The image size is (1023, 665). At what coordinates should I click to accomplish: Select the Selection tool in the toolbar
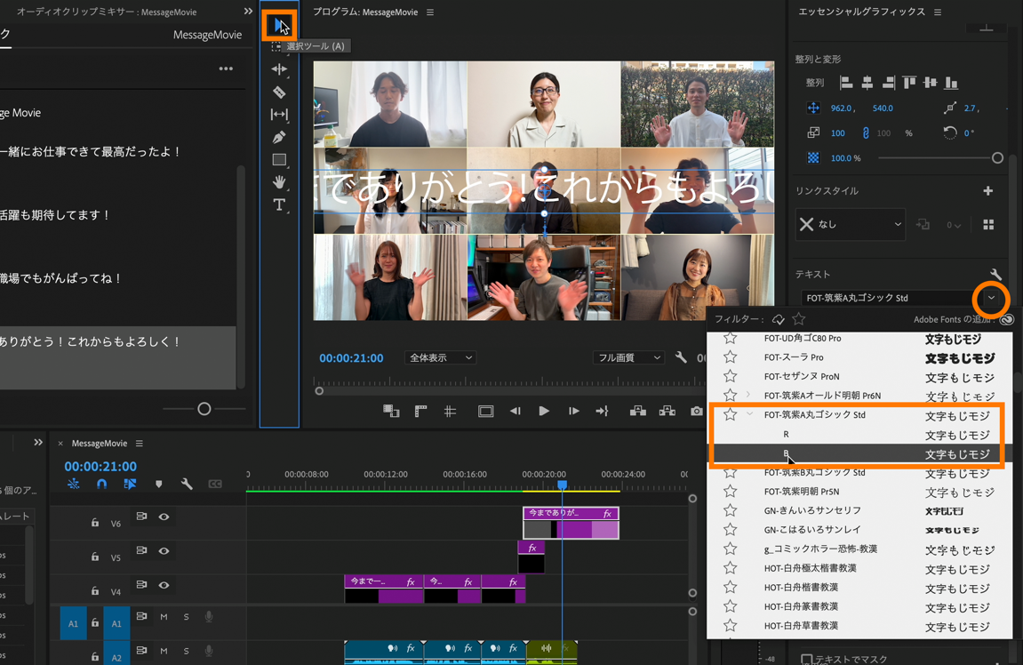[x=280, y=25]
